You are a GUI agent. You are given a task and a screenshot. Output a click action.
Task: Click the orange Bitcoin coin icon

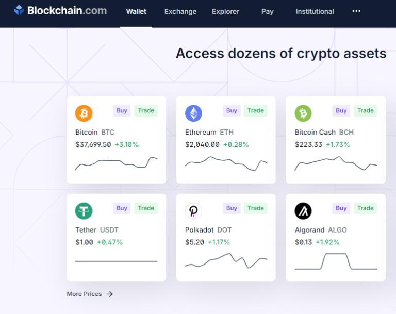(x=84, y=113)
